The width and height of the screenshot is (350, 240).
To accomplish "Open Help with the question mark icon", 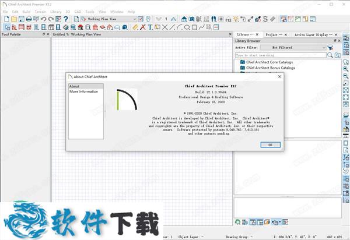I will (x=65, y=19).
